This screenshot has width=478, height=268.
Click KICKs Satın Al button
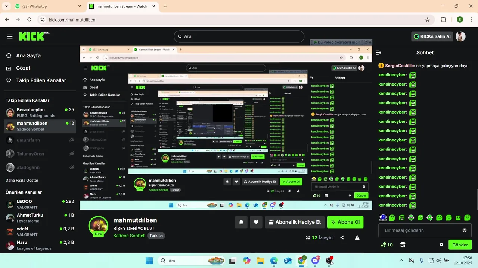(432, 36)
